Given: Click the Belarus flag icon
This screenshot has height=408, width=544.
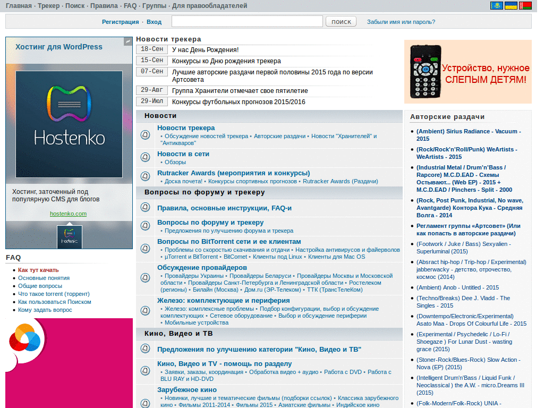Looking at the screenshot, I should coord(525,6).
